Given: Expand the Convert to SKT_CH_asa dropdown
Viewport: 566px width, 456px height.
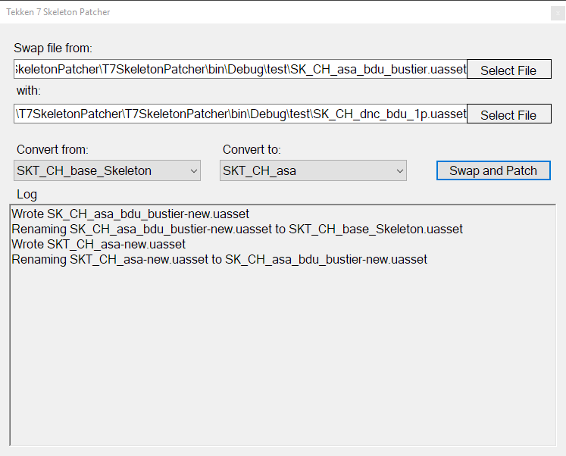Looking at the screenshot, I should click(314, 170).
